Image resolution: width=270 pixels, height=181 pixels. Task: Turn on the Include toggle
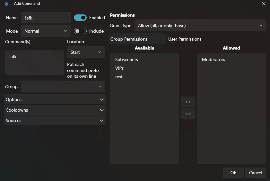(x=80, y=31)
